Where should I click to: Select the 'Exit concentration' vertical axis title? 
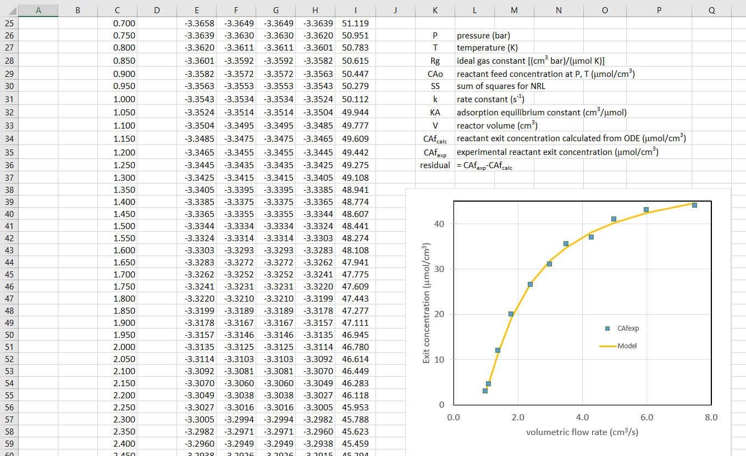(426, 303)
